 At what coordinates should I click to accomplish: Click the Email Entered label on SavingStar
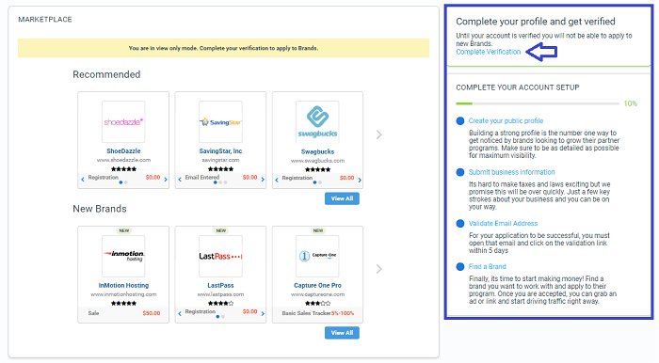202,177
